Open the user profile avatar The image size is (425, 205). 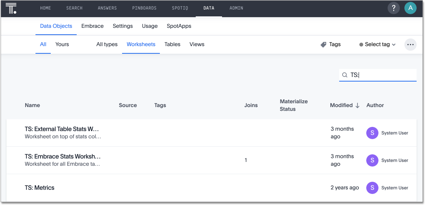coord(410,8)
